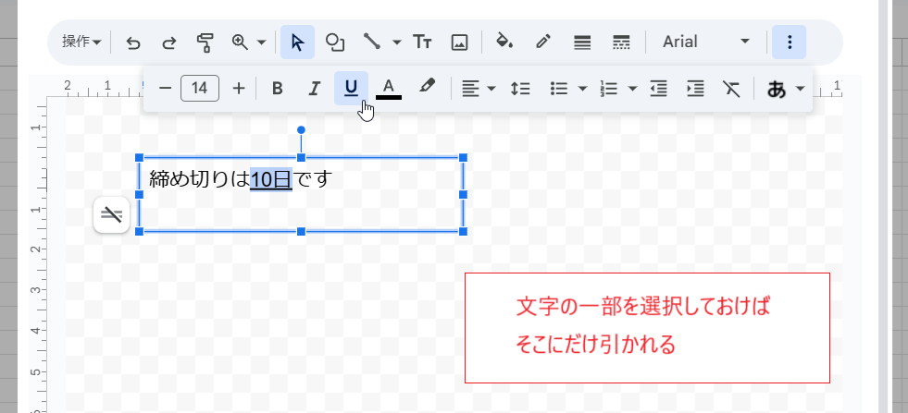Increase font size with plus button
Screen dimensions: 908x413
[x=239, y=88]
